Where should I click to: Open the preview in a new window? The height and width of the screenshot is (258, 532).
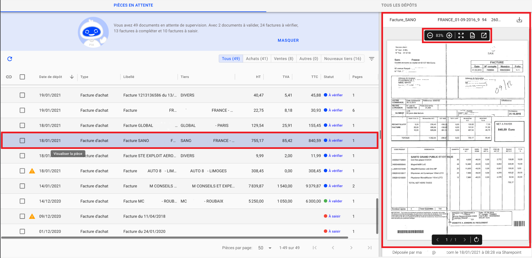click(x=484, y=35)
